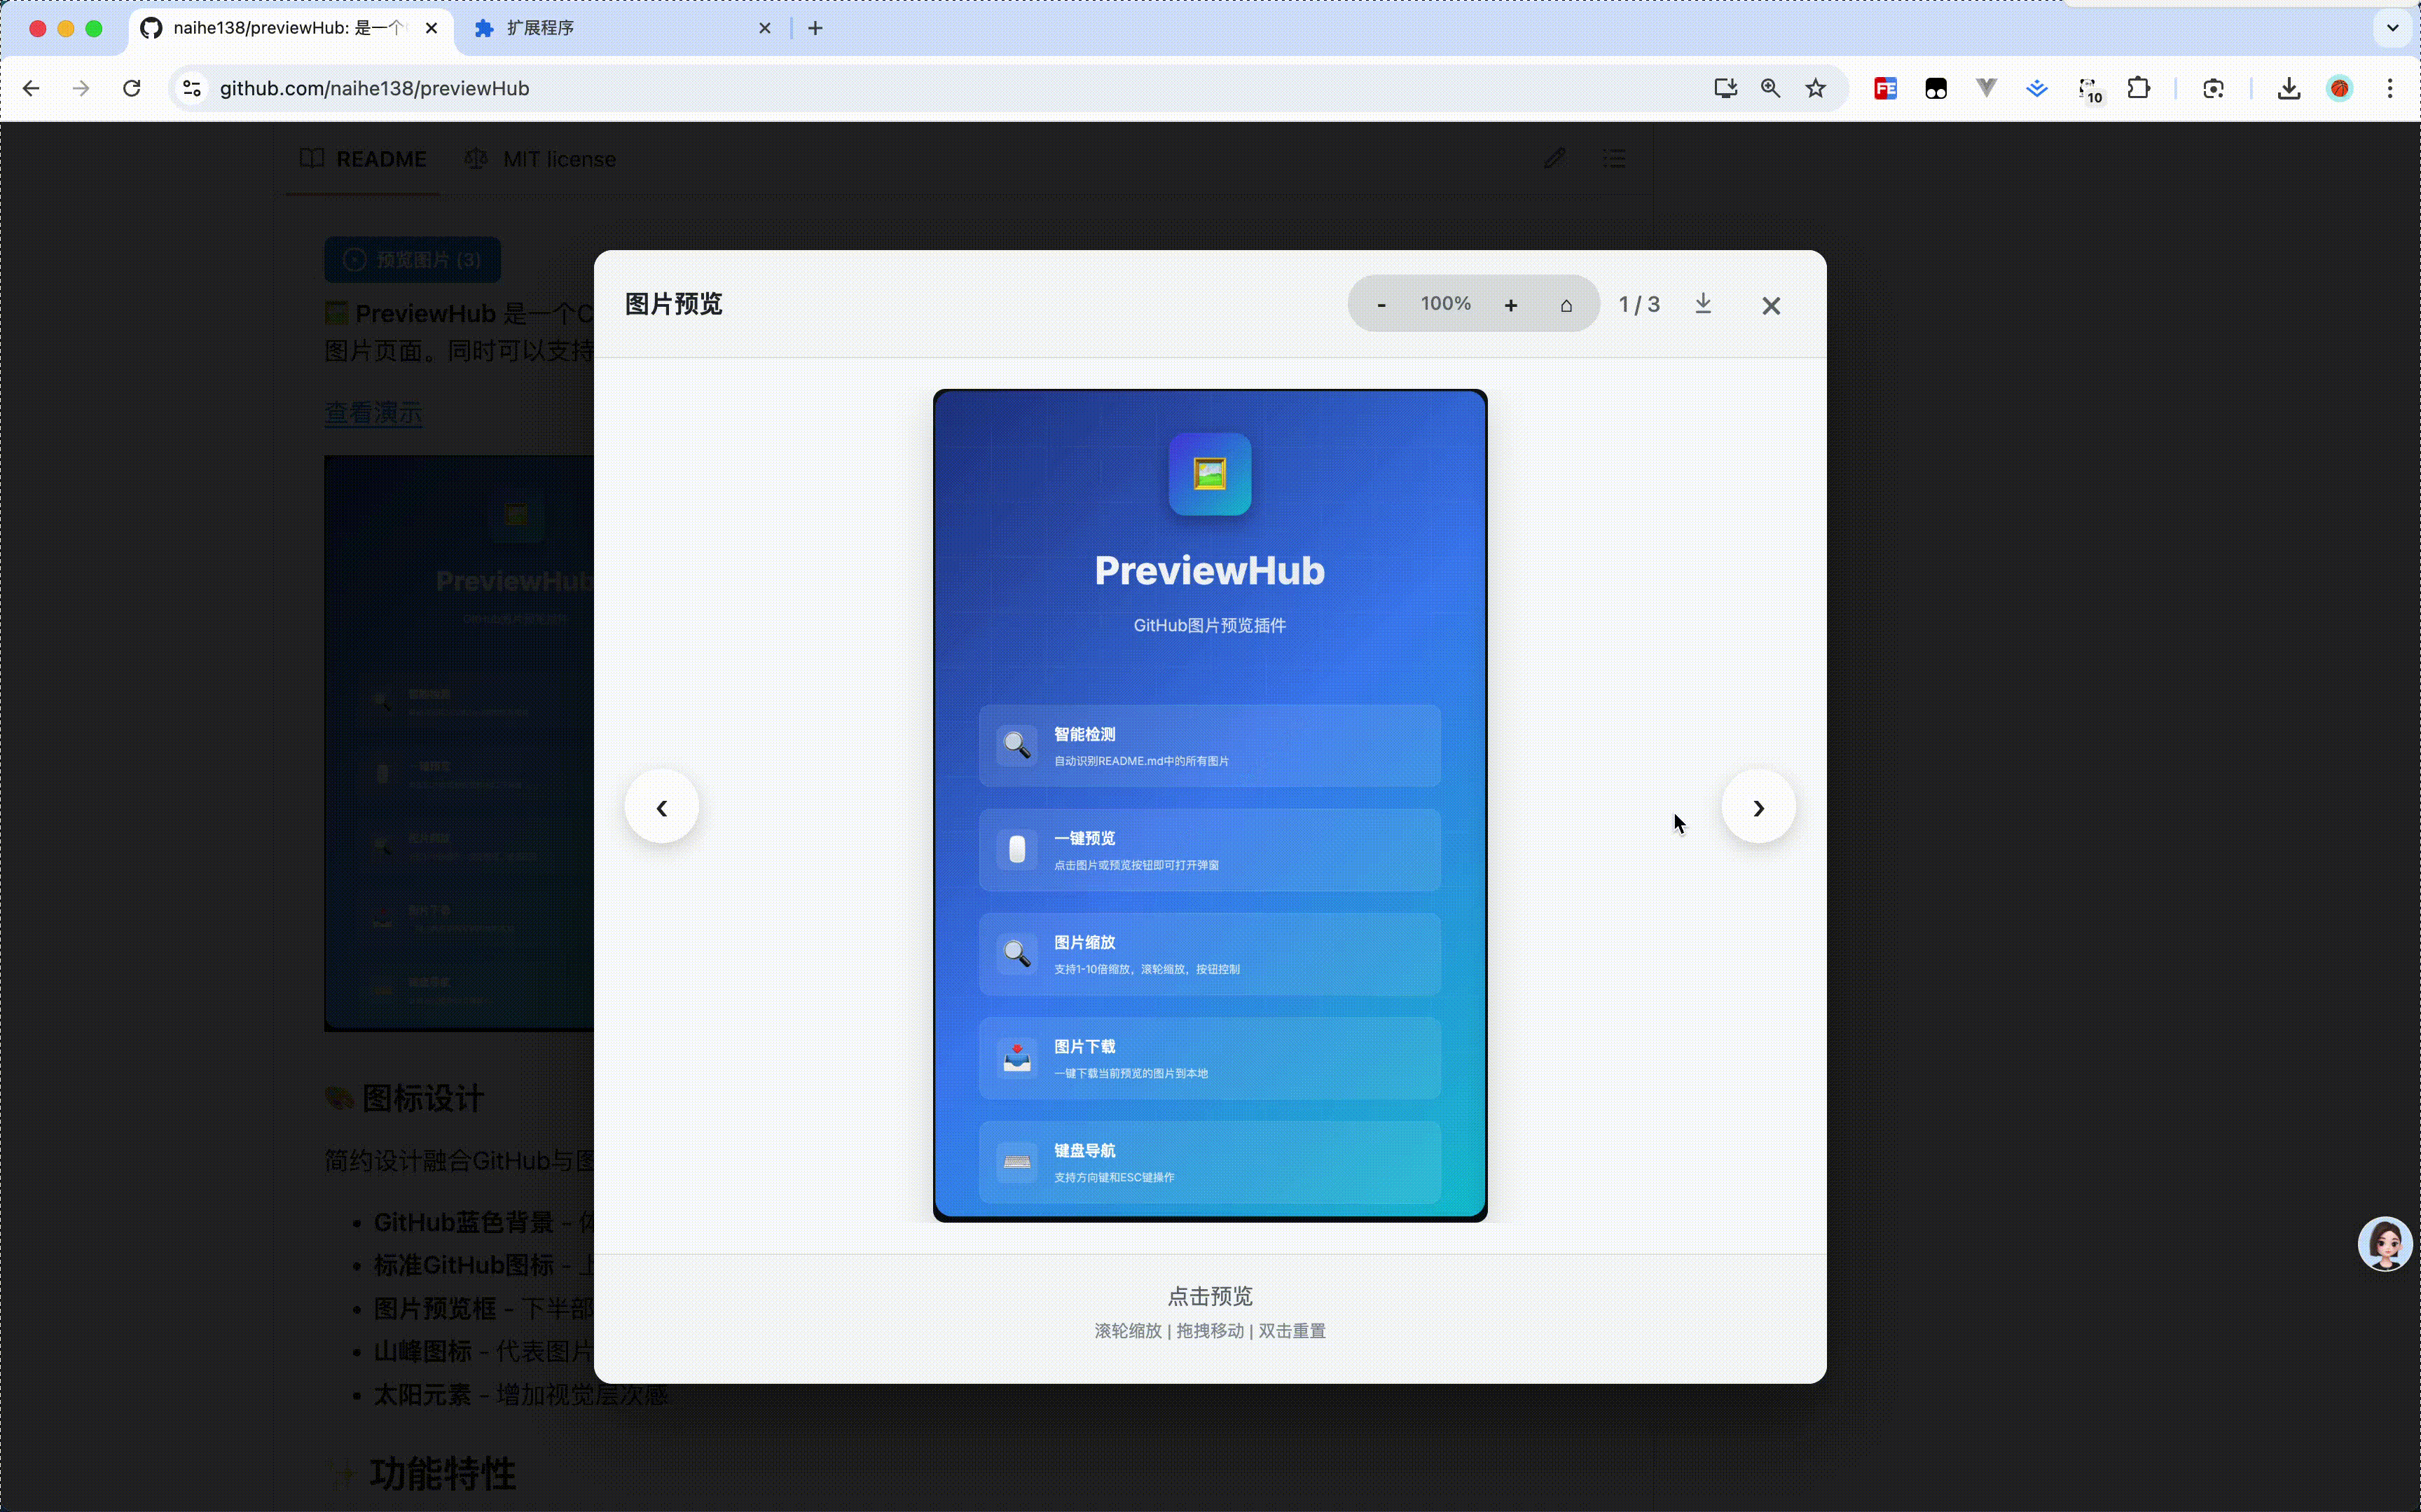
Task: Open the 查看演示 link
Action: 373,413
